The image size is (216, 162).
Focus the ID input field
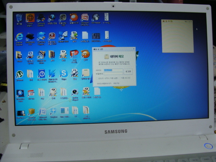tap(113, 70)
